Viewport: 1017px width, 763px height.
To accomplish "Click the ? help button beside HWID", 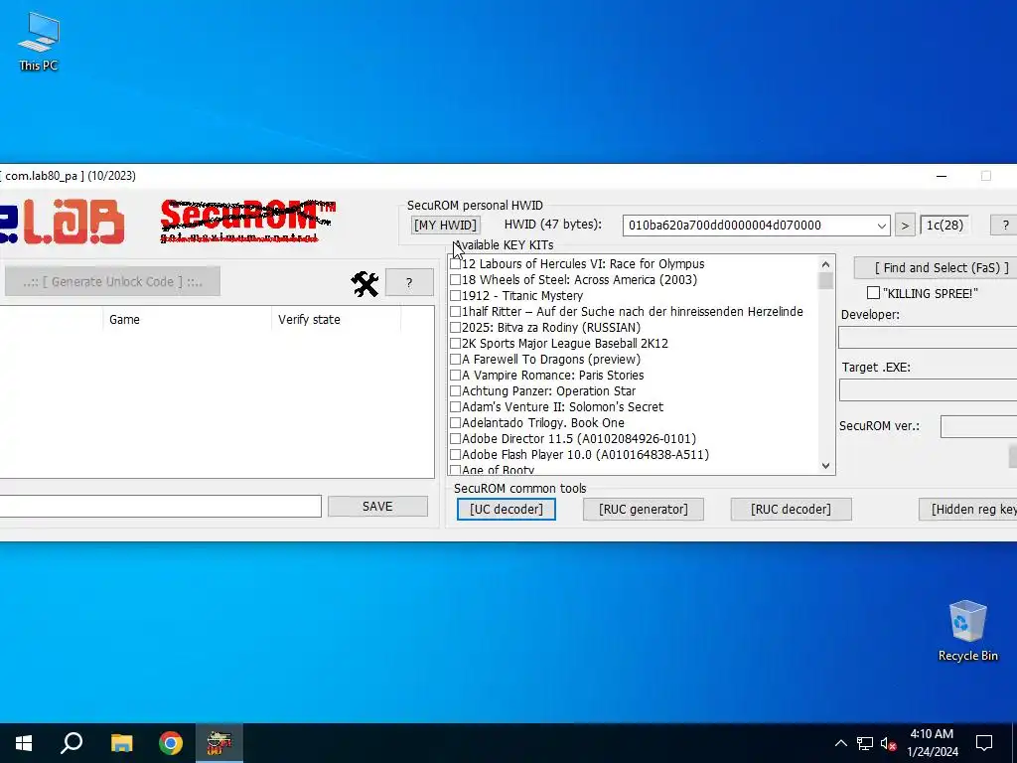I will [1005, 226].
